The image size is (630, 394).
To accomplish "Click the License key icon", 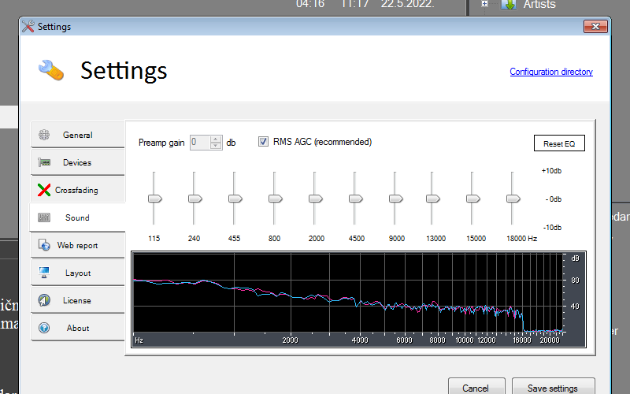I will point(44,300).
